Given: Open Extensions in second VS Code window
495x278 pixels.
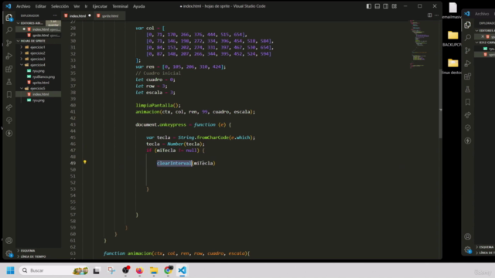Looking at the screenshot, I should pos(467,76).
